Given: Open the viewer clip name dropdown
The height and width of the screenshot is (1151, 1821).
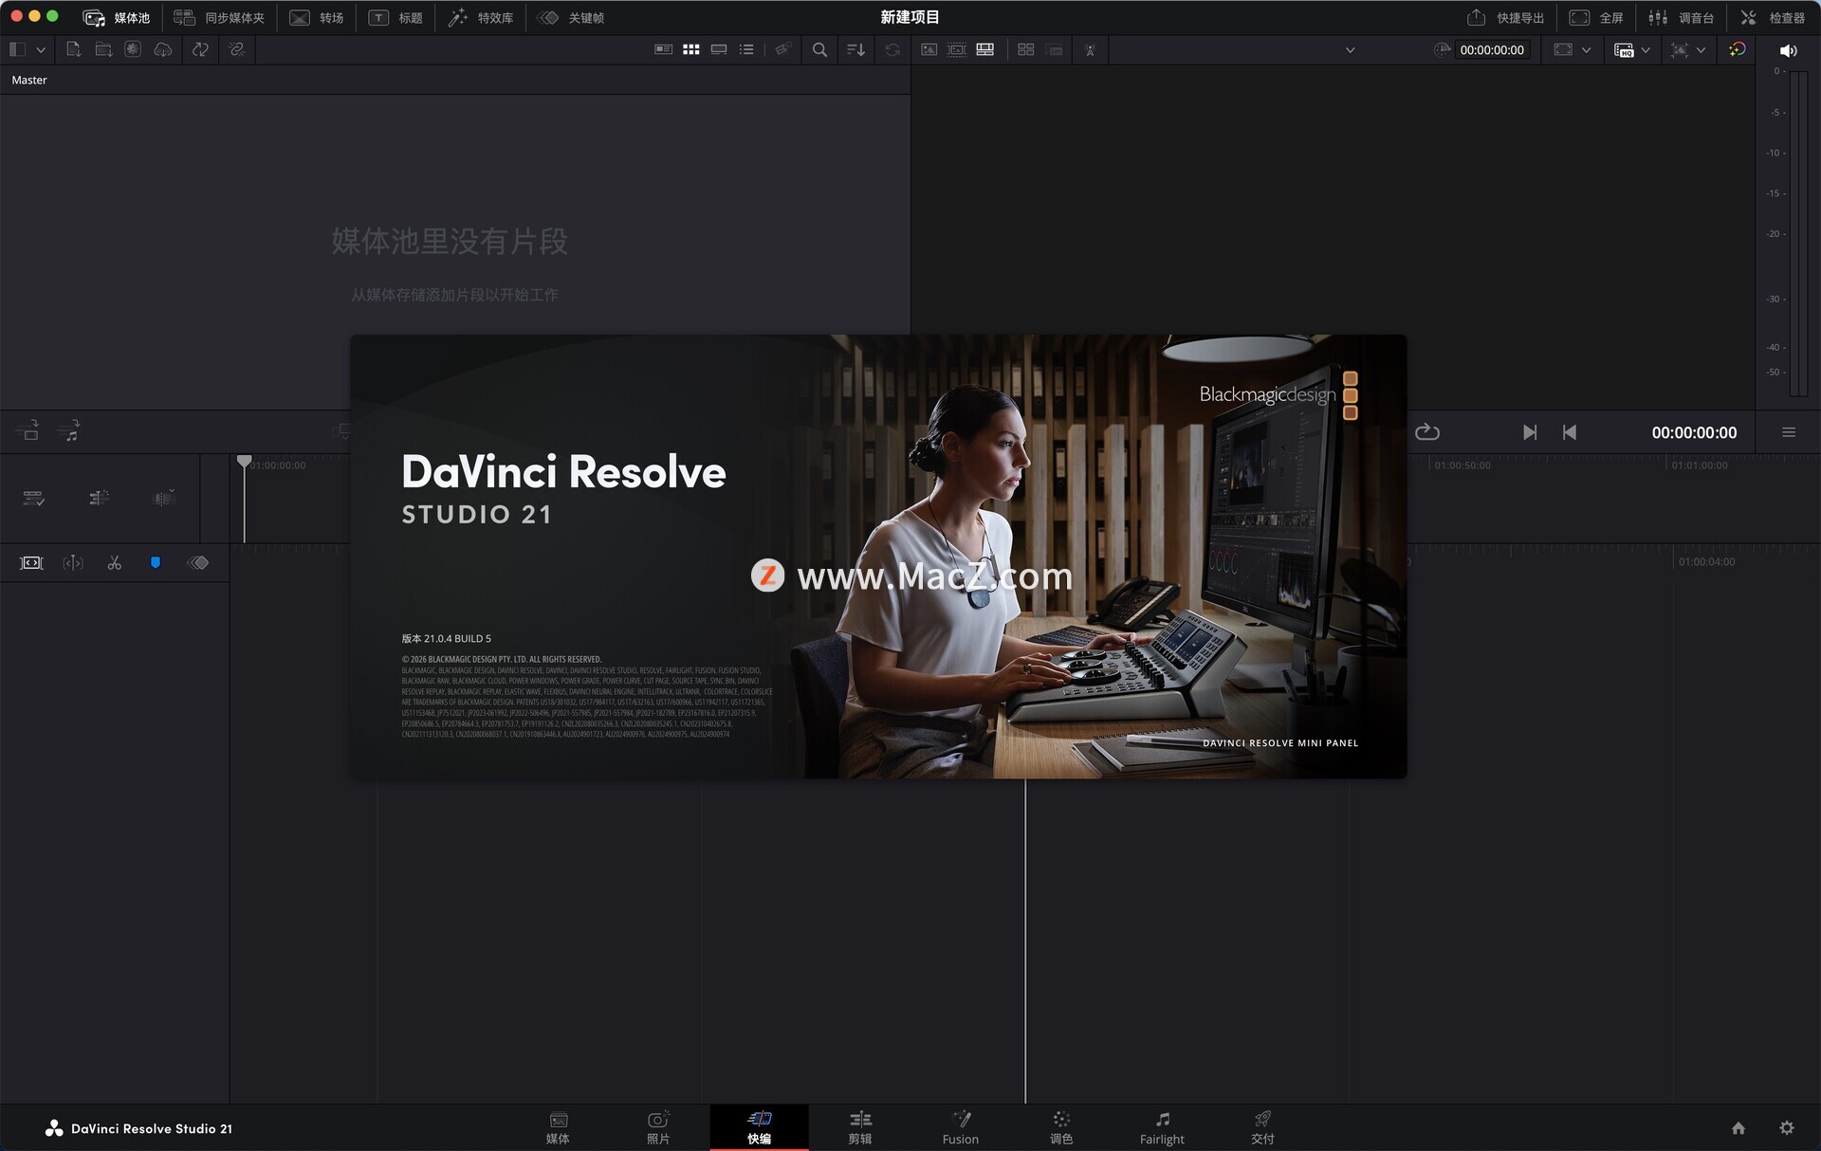Looking at the screenshot, I should 1350,50.
